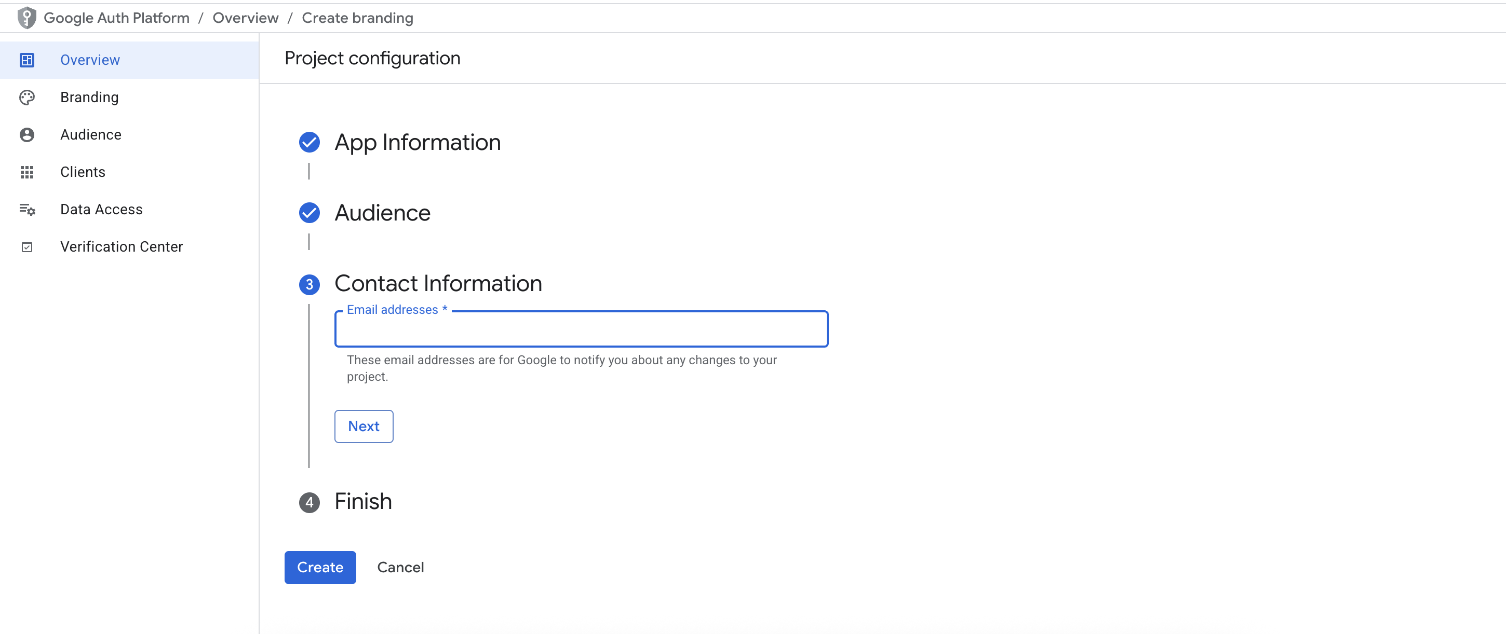Open Verification Center menu item
1506x634 pixels.
tap(122, 246)
